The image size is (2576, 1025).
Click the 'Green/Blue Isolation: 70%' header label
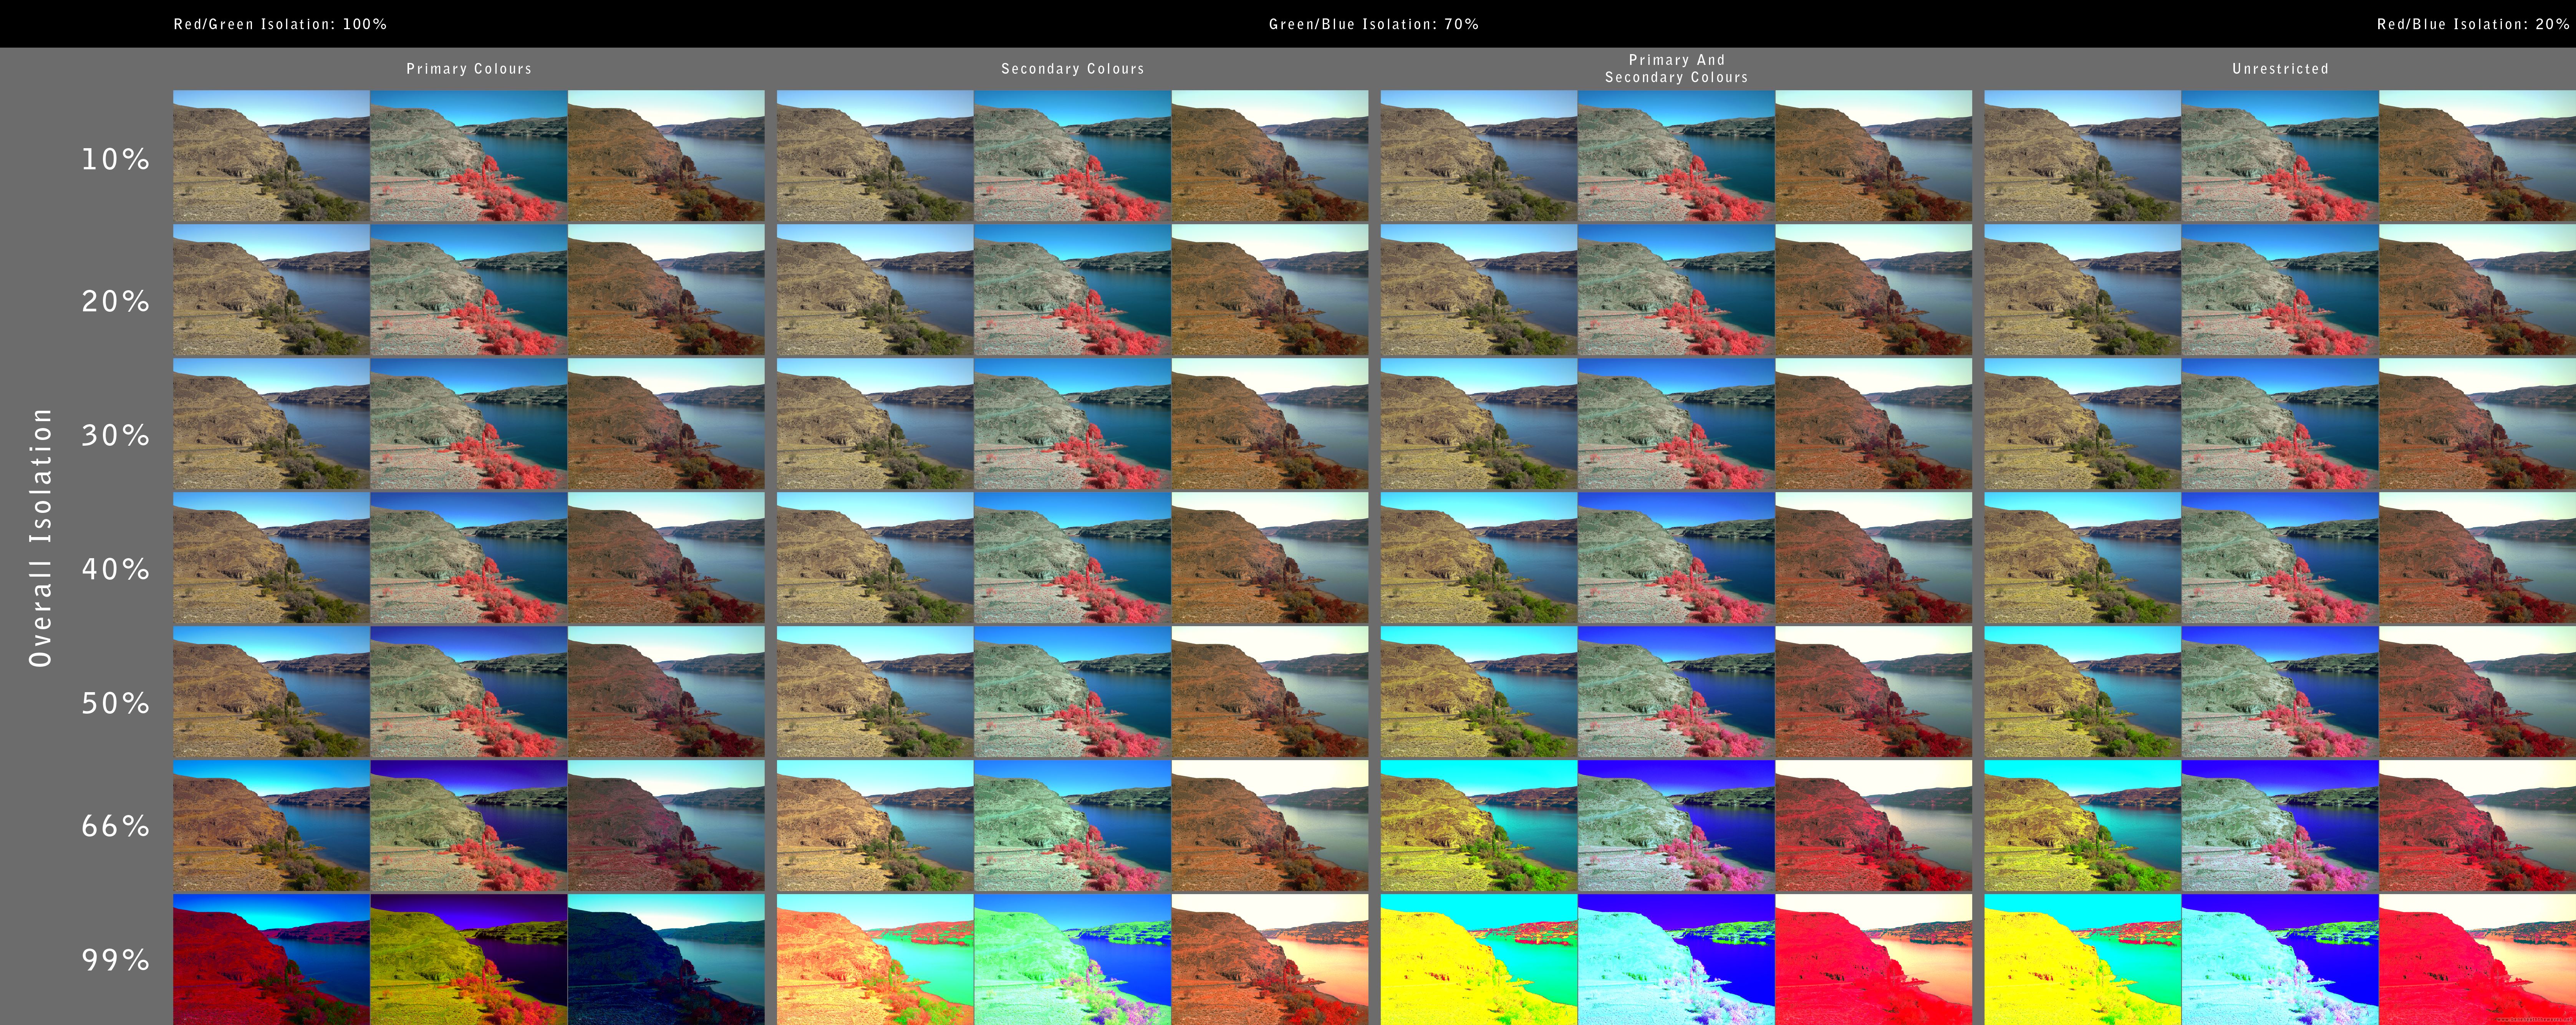coord(1374,24)
